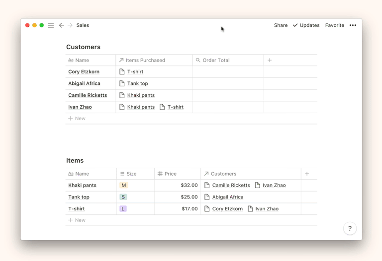This screenshot has height=261, width=382.
Task: Open the Items Purchased column header options
Action: pos(145,60)
